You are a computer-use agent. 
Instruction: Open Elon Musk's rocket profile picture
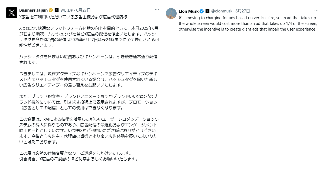pyautogui.click(x=171, y=14)
